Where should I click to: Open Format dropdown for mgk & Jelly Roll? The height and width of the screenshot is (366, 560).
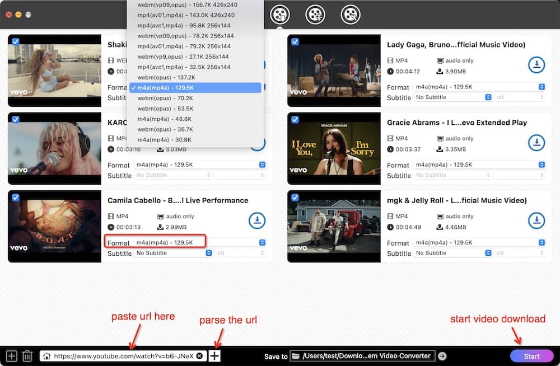[479, 242]
